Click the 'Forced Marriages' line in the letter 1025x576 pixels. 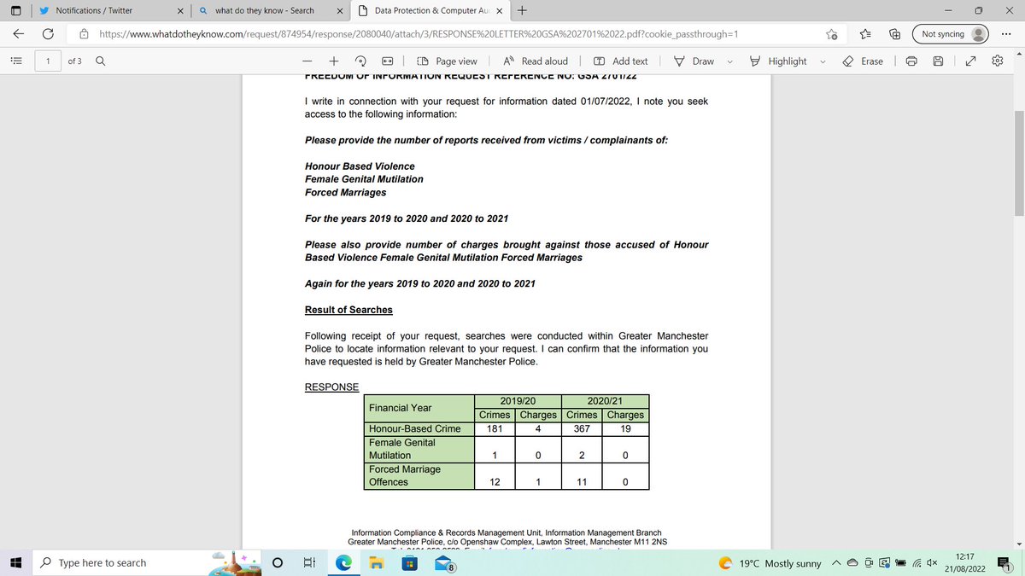[x=345, y=192]
